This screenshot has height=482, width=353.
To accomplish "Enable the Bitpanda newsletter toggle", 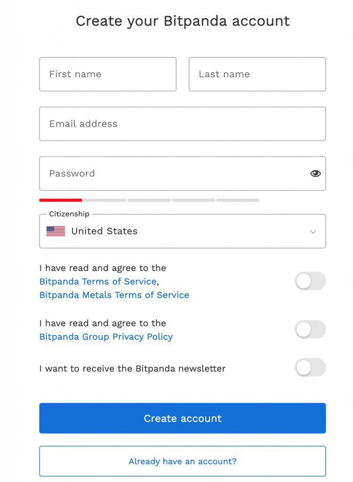I will (310, 368).
